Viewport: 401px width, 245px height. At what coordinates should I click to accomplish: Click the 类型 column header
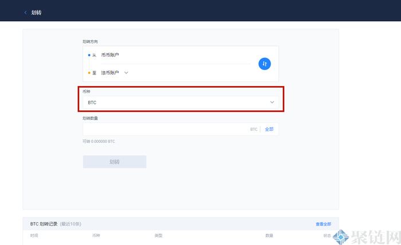[x=159, y=235]
